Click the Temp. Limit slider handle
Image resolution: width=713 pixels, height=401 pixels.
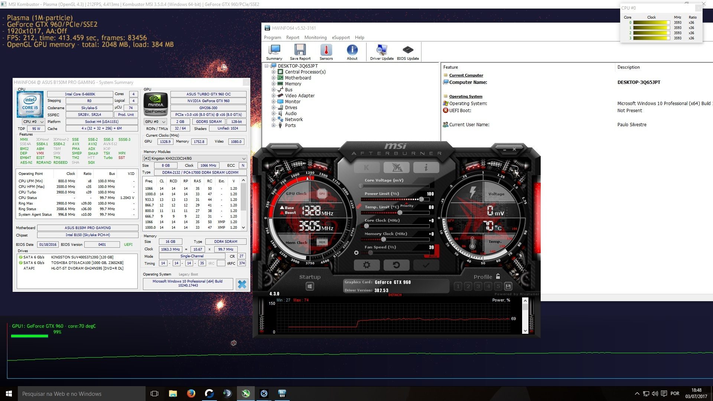[x=400, y=213]
